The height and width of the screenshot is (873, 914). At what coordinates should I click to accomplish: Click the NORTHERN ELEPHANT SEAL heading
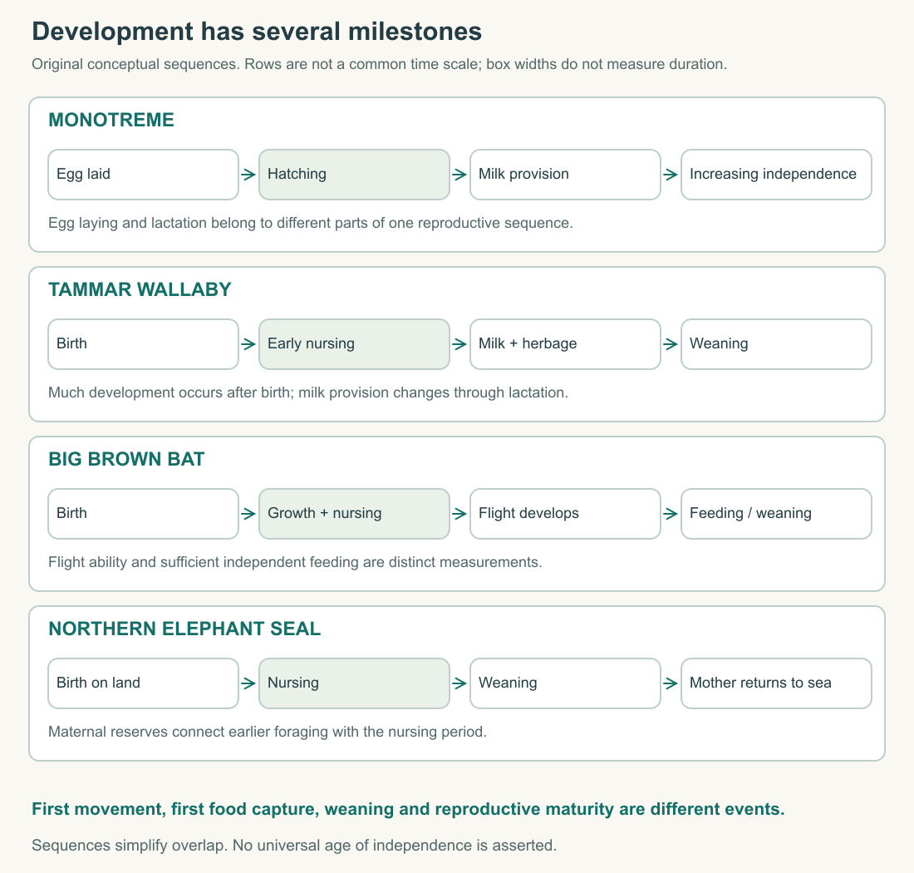click(x=184, y=629)
